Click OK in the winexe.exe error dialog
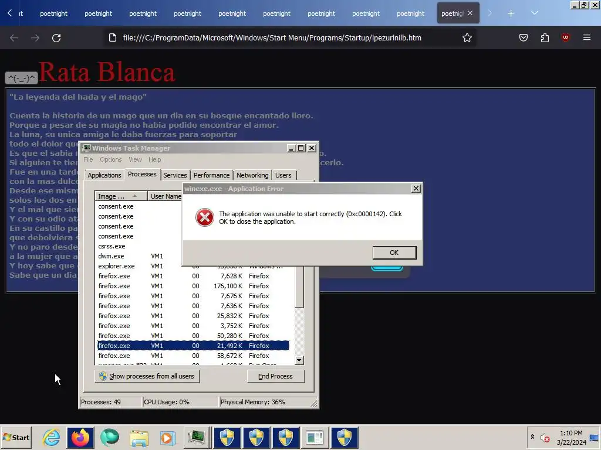The height and width of the screenshot is (450, 601). 394,253
